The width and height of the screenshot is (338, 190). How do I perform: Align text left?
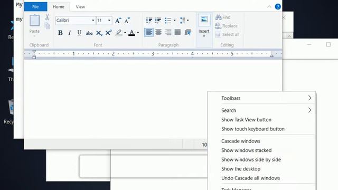[x=149, y=32]
